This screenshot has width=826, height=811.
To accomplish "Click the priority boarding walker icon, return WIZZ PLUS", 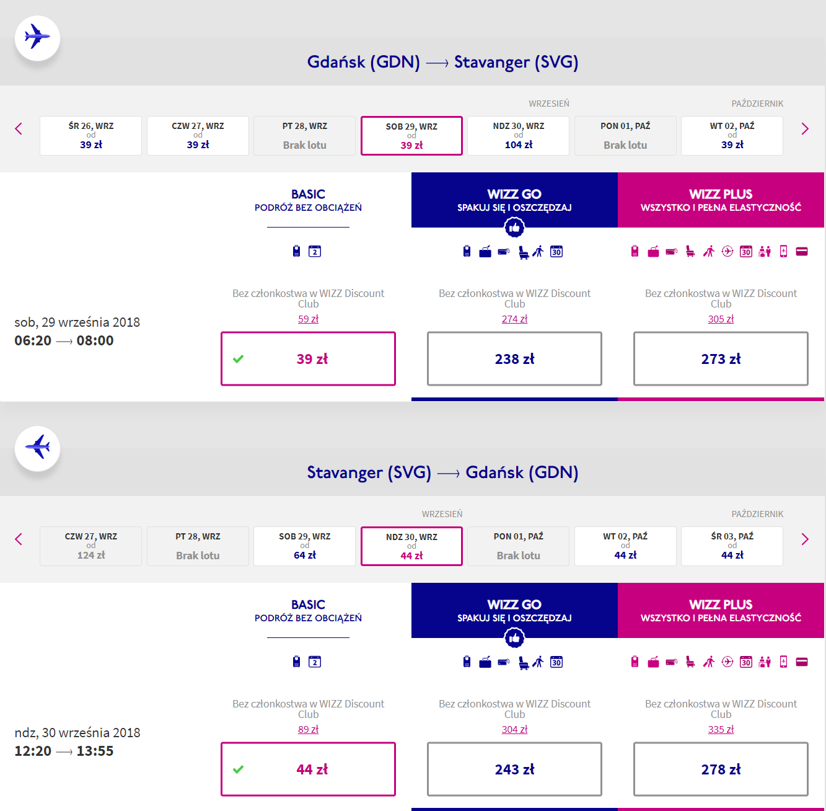I will [x=709, y=662].
